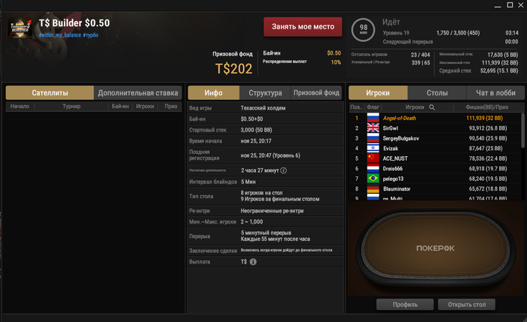Viewport: 527px width, 322px height.
Task: Open the Столы tab
Action: coord(437,93)
